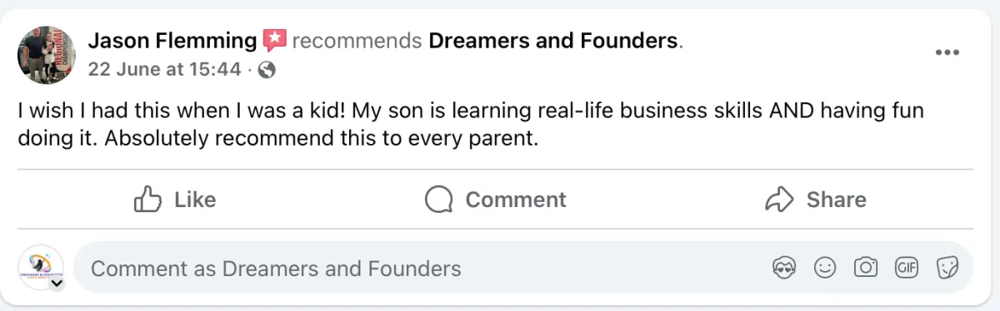
Task: Click the Share arrow icon
Action: (778, 200)
